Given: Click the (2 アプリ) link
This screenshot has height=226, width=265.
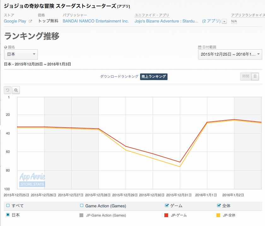Looking at the screenshot, I should tap(211, 21).
